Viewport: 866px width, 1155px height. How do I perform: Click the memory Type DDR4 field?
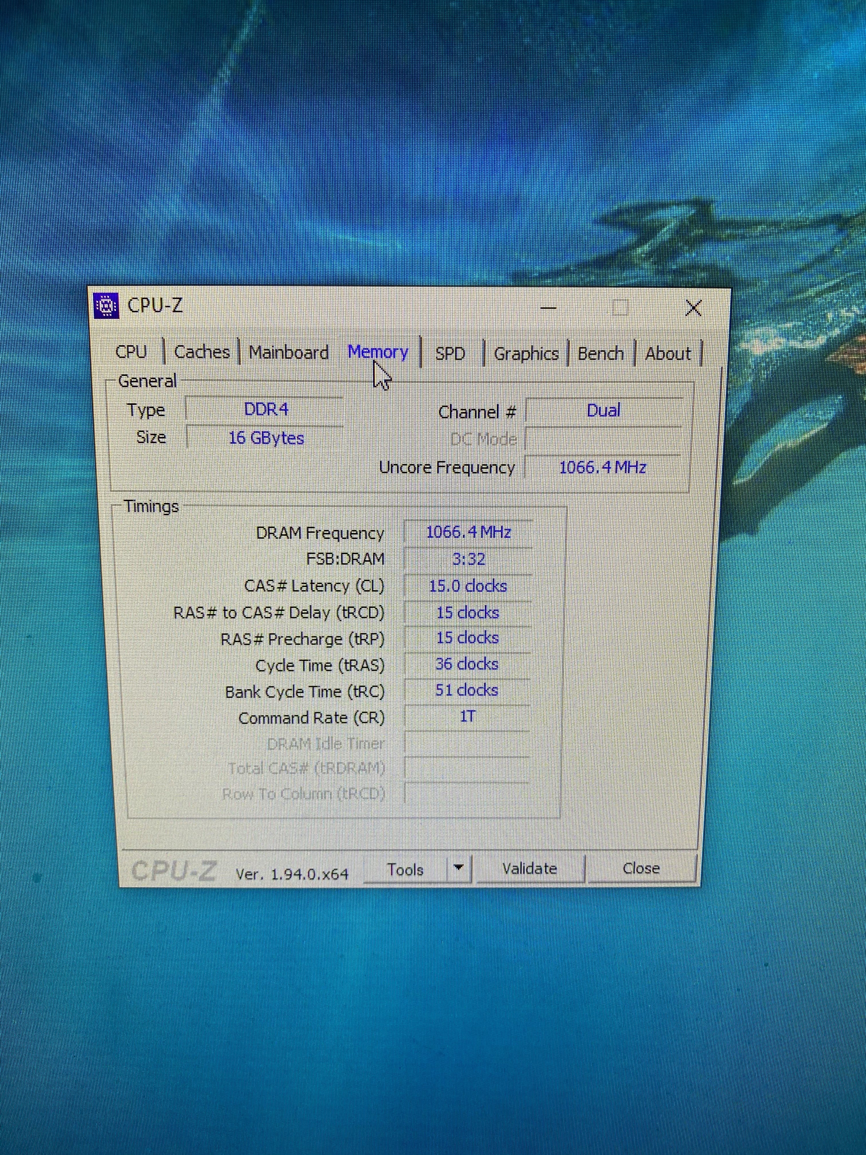click(265, 410)
